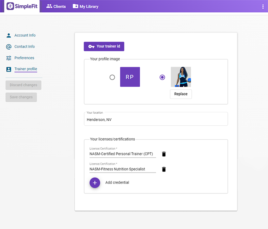The width and height of the screenshot is (268, 229).
Task: Open the Clients tab
Action: point(56,6)
